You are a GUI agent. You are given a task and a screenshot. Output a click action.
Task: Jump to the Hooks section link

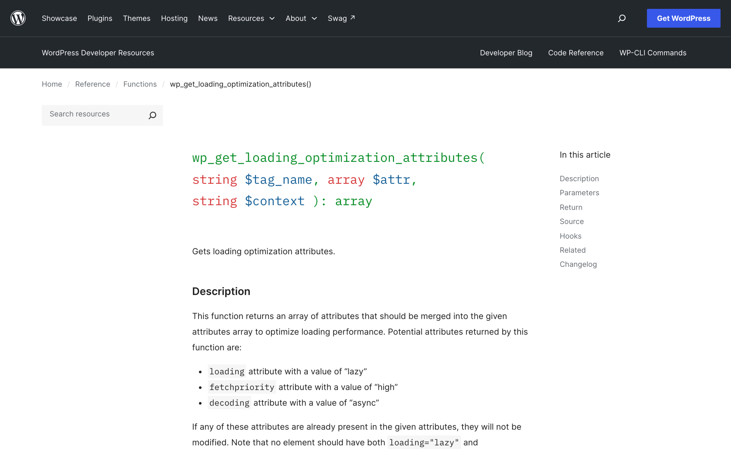coord(571,236)
